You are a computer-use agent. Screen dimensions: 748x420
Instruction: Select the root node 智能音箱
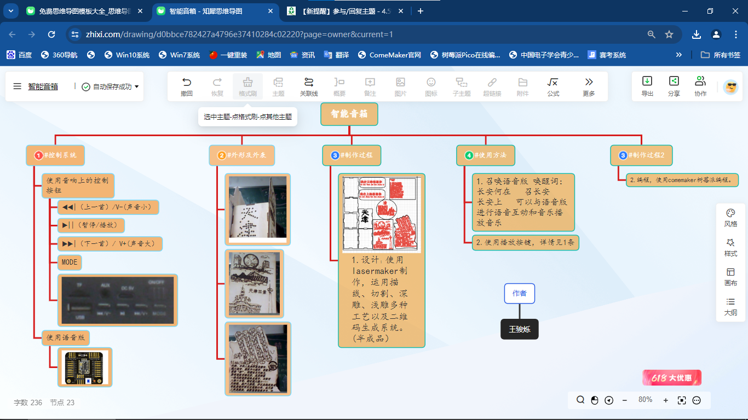349,114
